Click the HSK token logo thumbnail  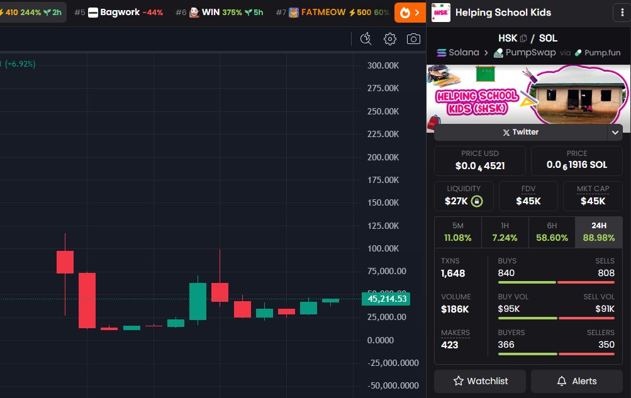pyautogui.click(x=440, y=13)
